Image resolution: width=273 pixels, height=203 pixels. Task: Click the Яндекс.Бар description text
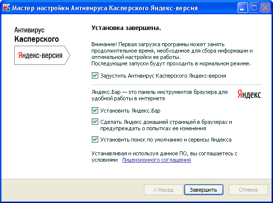pos(160,95)
